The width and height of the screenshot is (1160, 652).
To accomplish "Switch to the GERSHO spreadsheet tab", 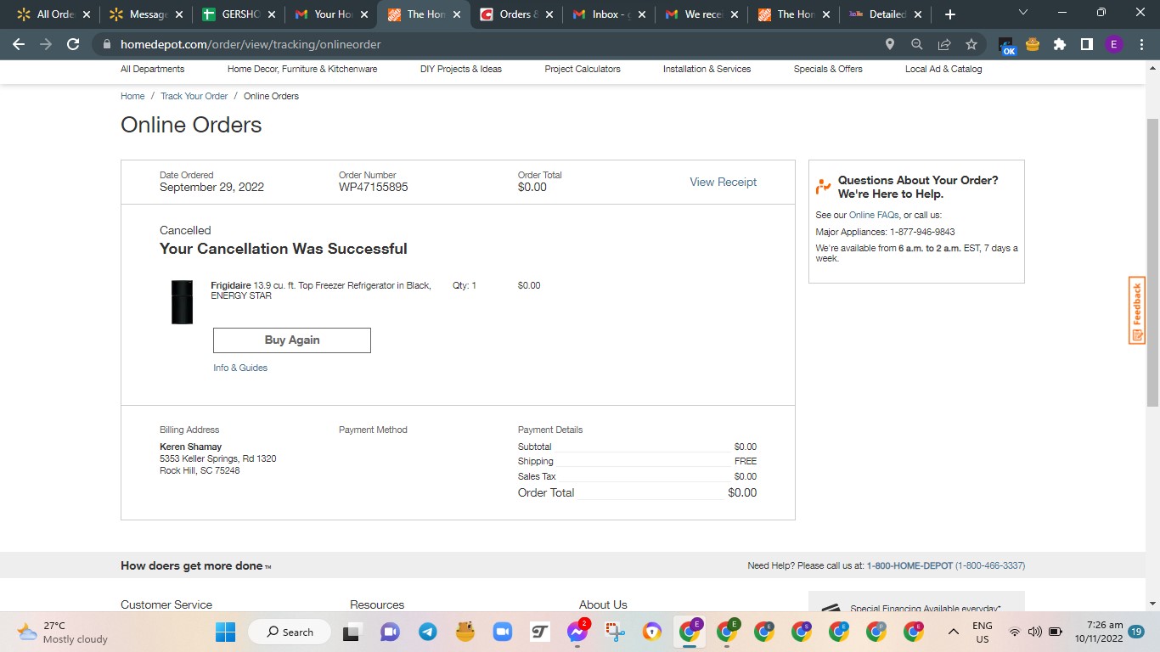I will (239, 14).
